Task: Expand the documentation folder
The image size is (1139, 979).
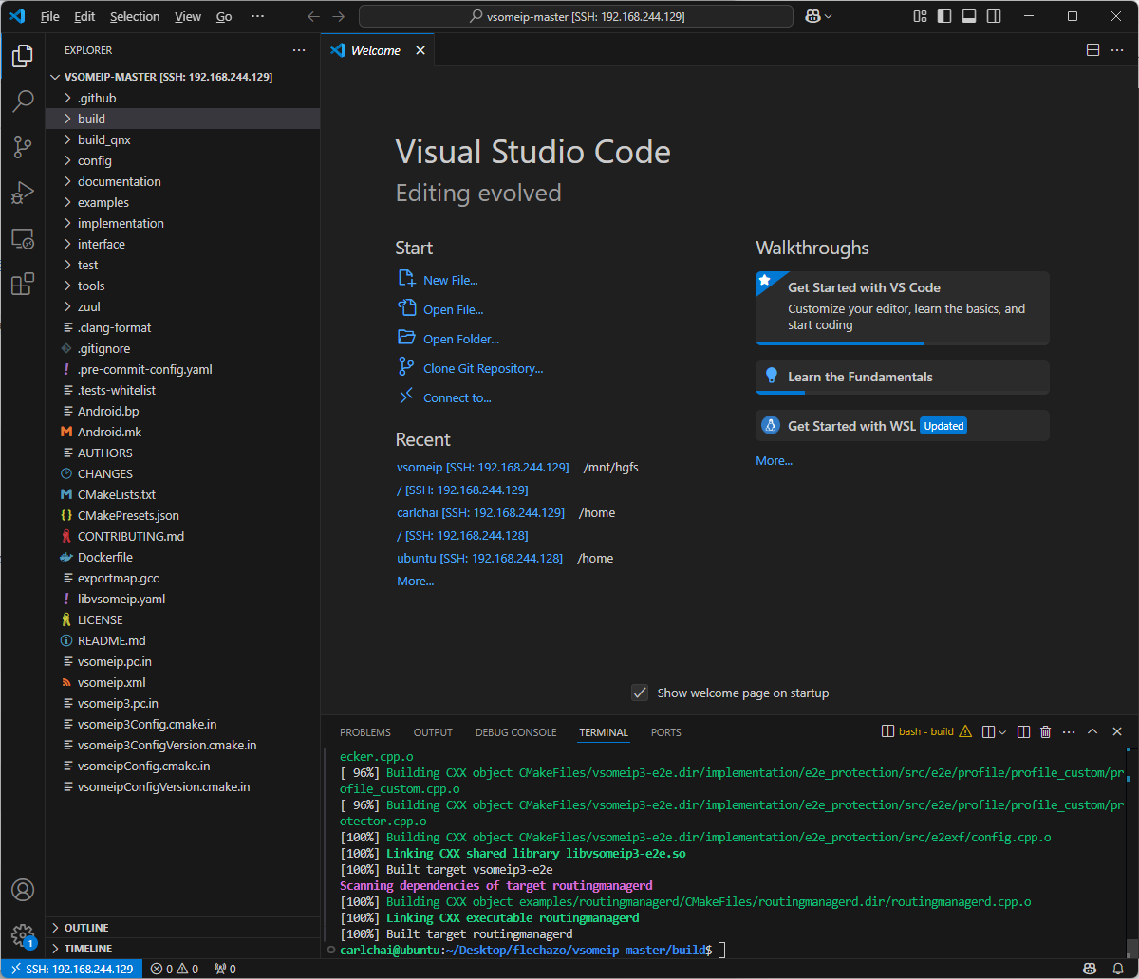Action: (x=183, y=181)
